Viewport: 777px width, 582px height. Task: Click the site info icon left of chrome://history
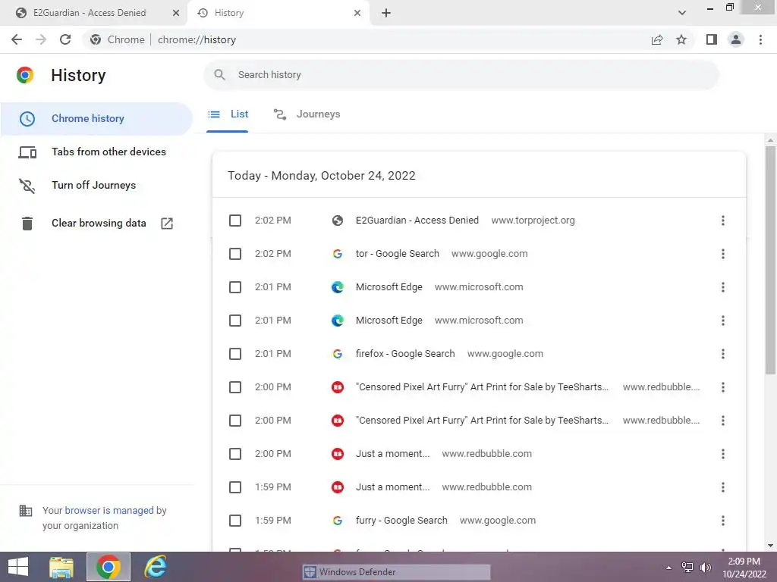(x=96, y=39)
